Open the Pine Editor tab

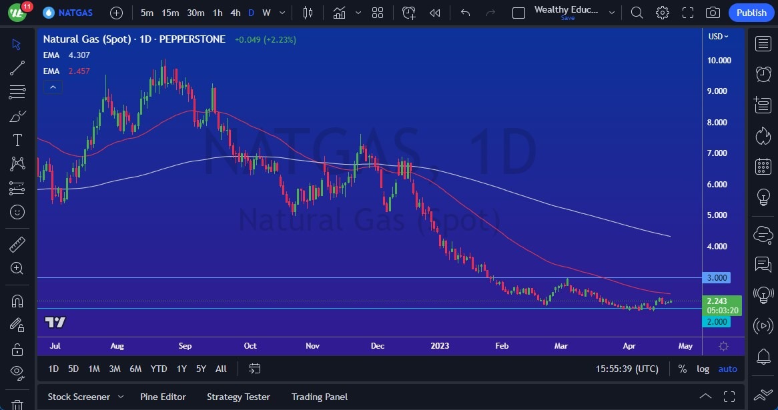pyautogui.click(x=163, y=397)
